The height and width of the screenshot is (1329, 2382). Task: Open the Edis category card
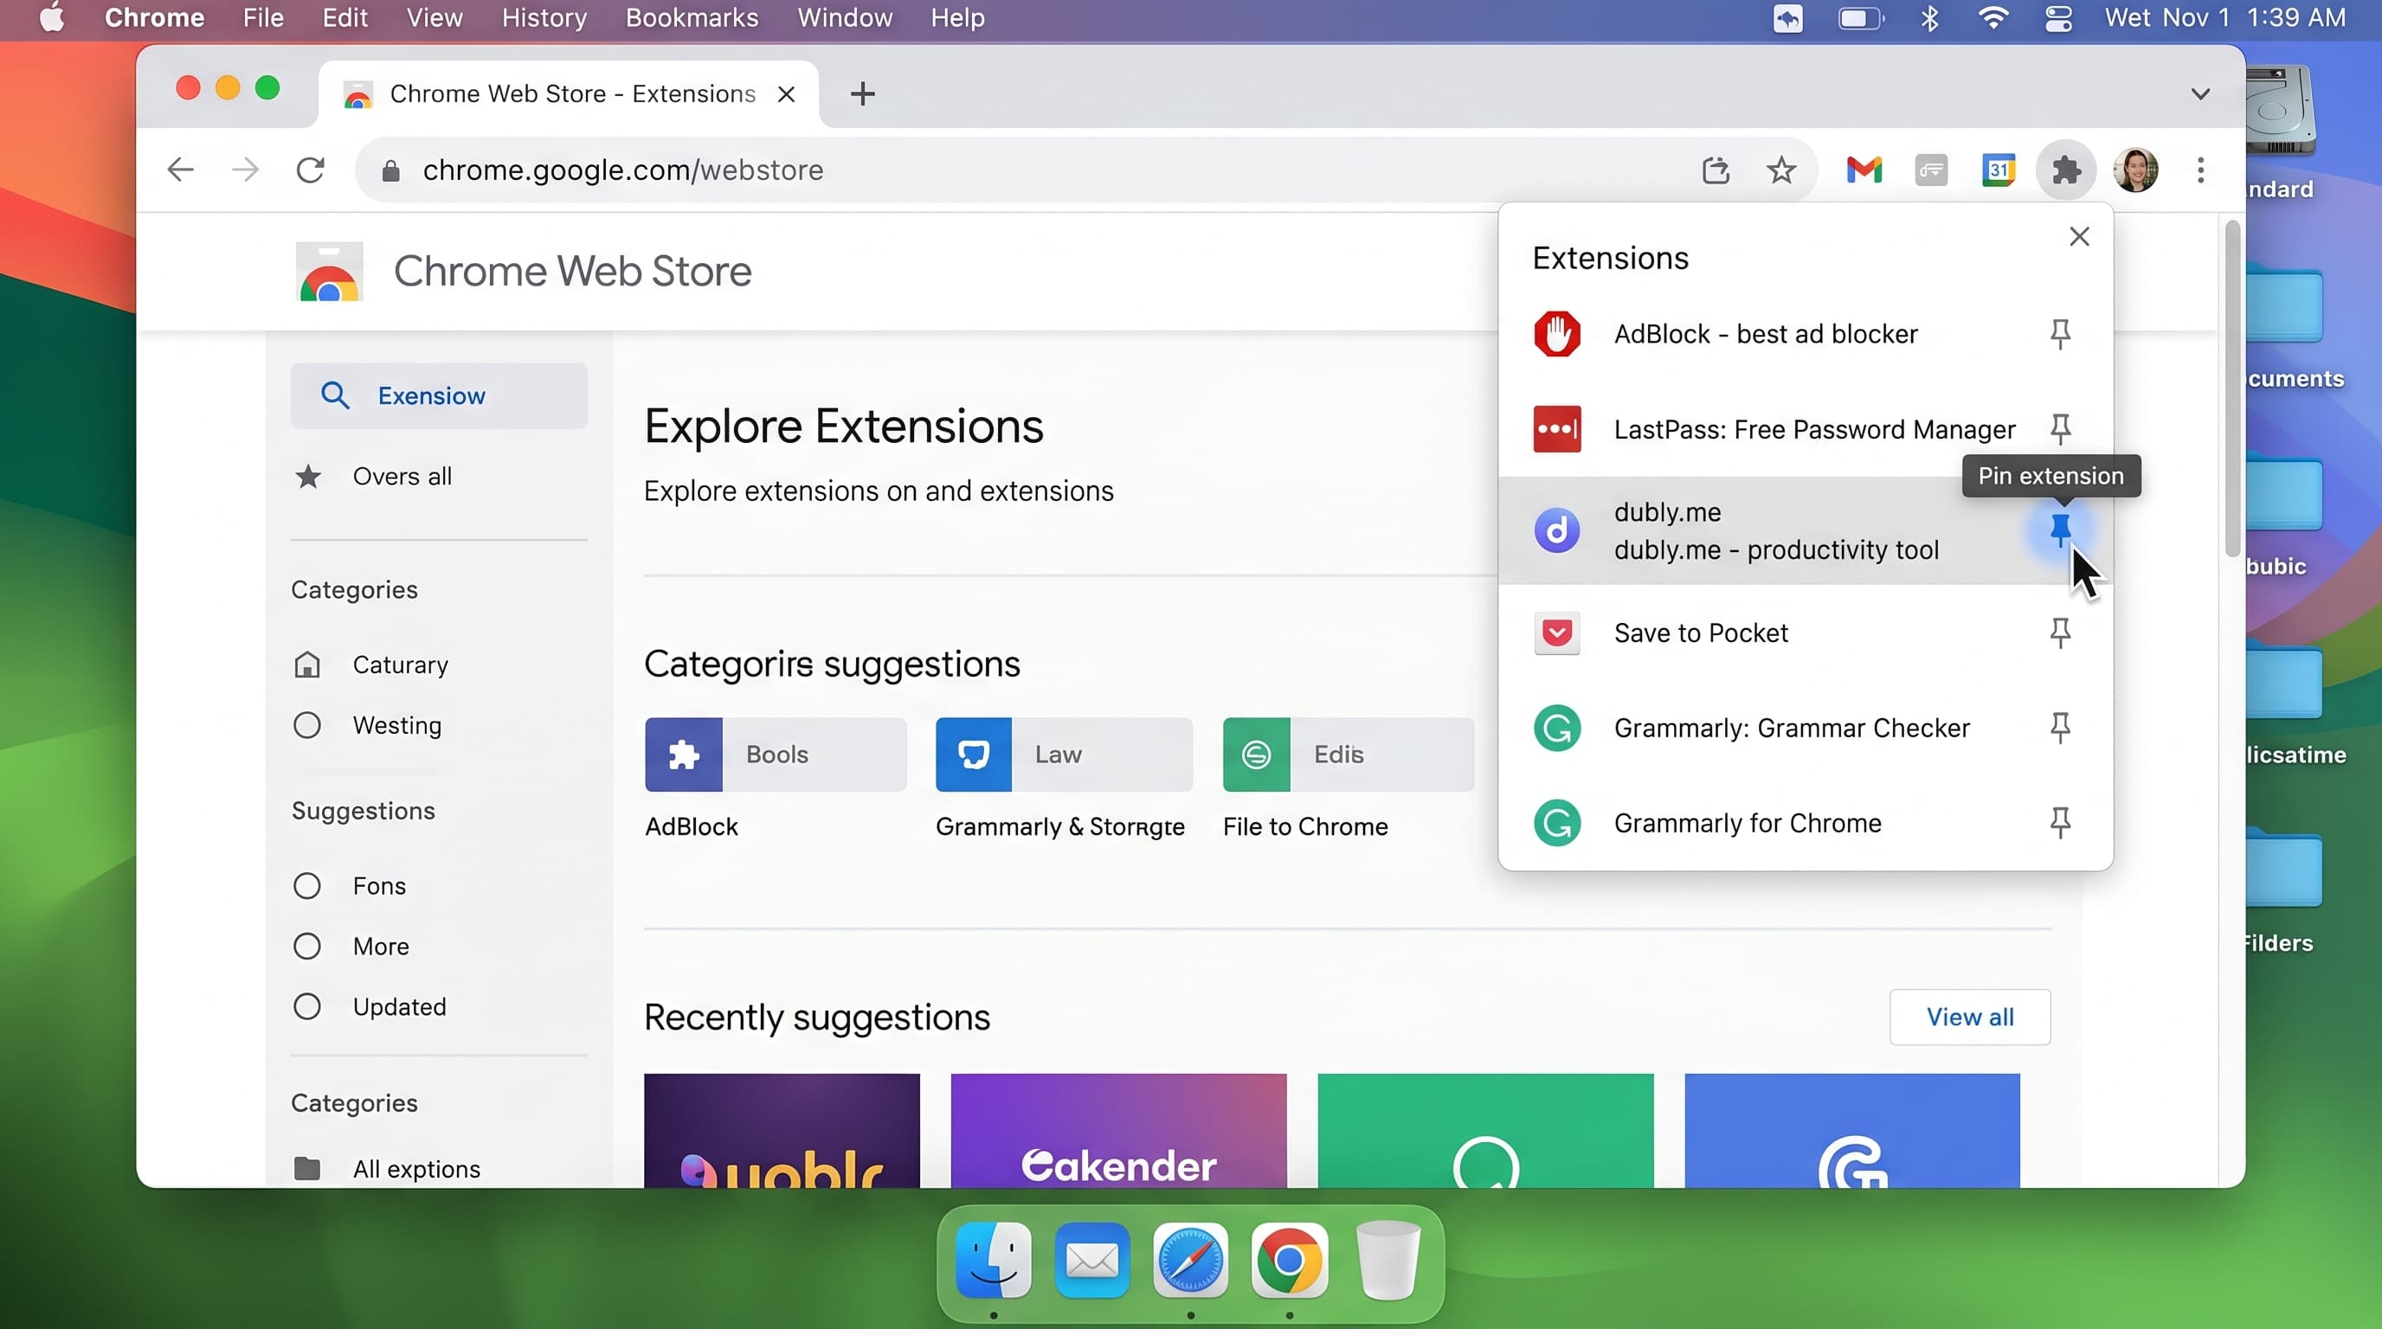pos(1349,754)
